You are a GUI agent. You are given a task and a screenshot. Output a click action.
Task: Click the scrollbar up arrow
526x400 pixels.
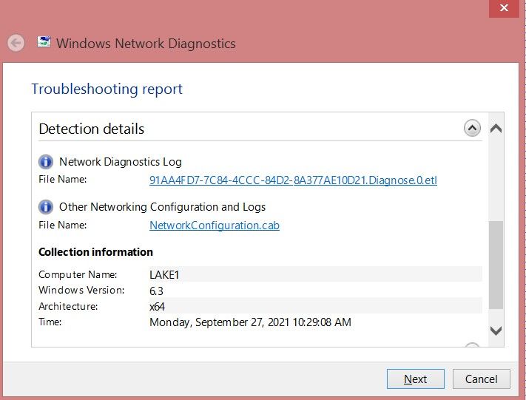(x=496, y=129)
